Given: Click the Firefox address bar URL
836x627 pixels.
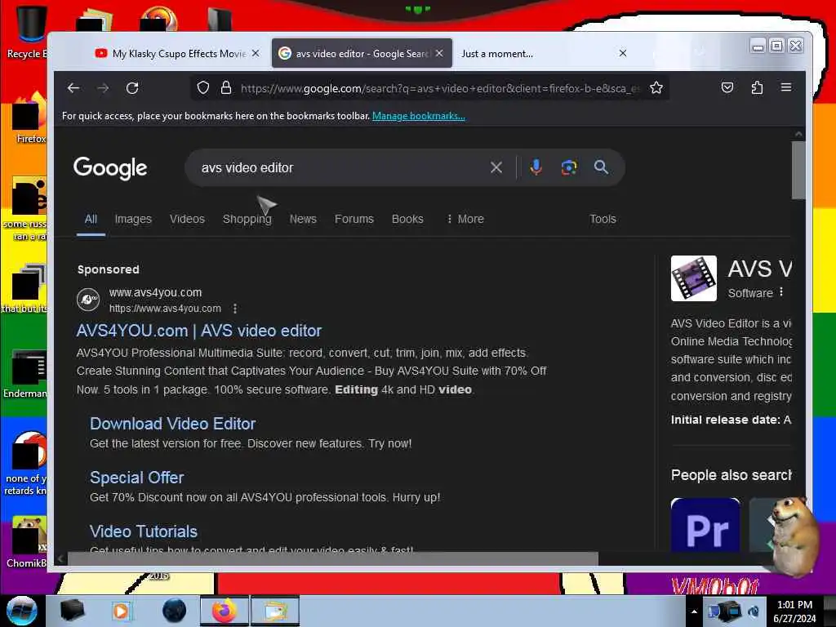Looking at the screenshot, I should pos(439,88).
